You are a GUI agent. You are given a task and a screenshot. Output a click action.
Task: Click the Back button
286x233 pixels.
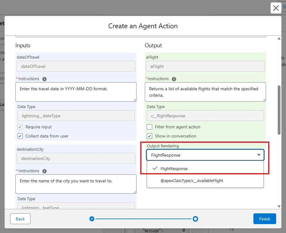click(x=20, y=219)
